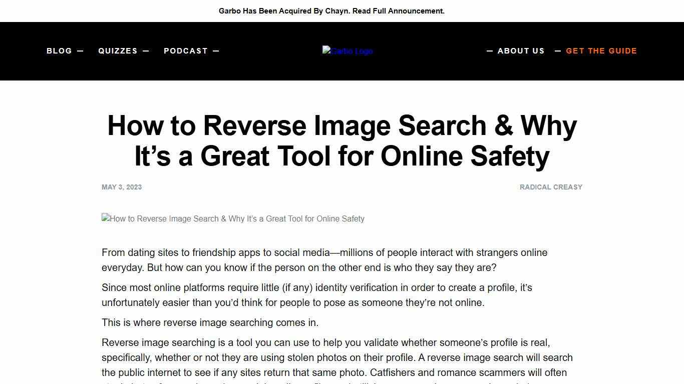Click the article headline title

pyautogui.click(x=342, y=140)
